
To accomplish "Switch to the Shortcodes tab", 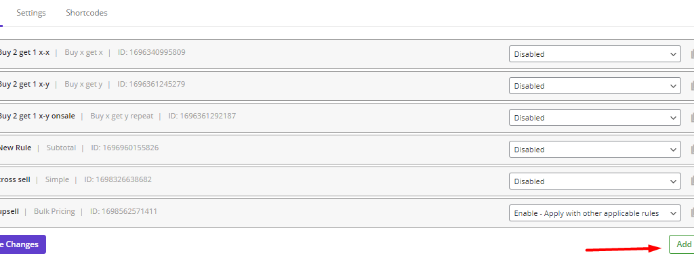I will pos(87,13).
